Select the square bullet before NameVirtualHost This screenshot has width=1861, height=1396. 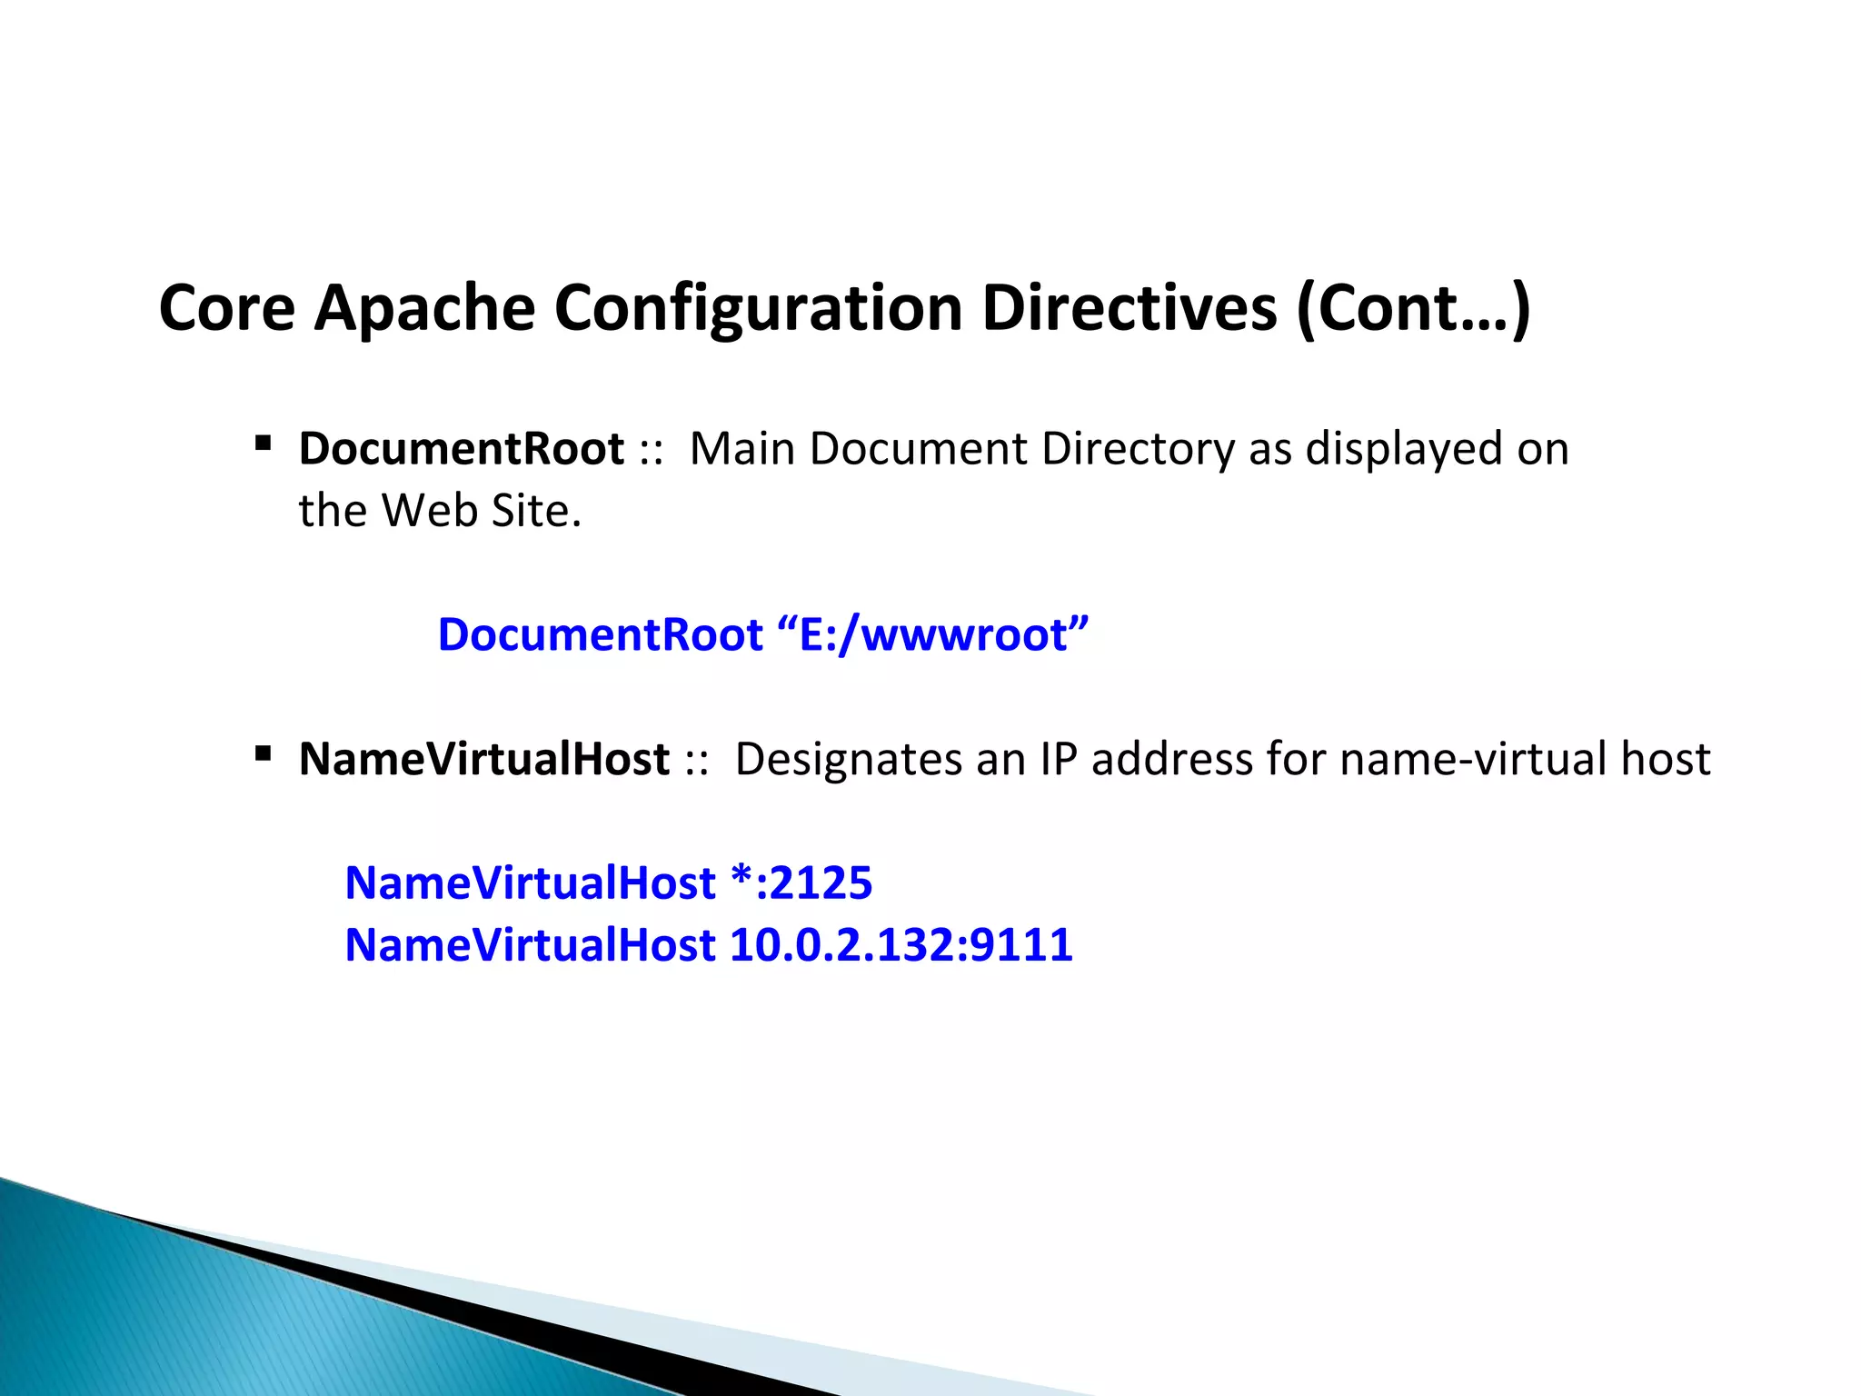click(x=264, y=753)
